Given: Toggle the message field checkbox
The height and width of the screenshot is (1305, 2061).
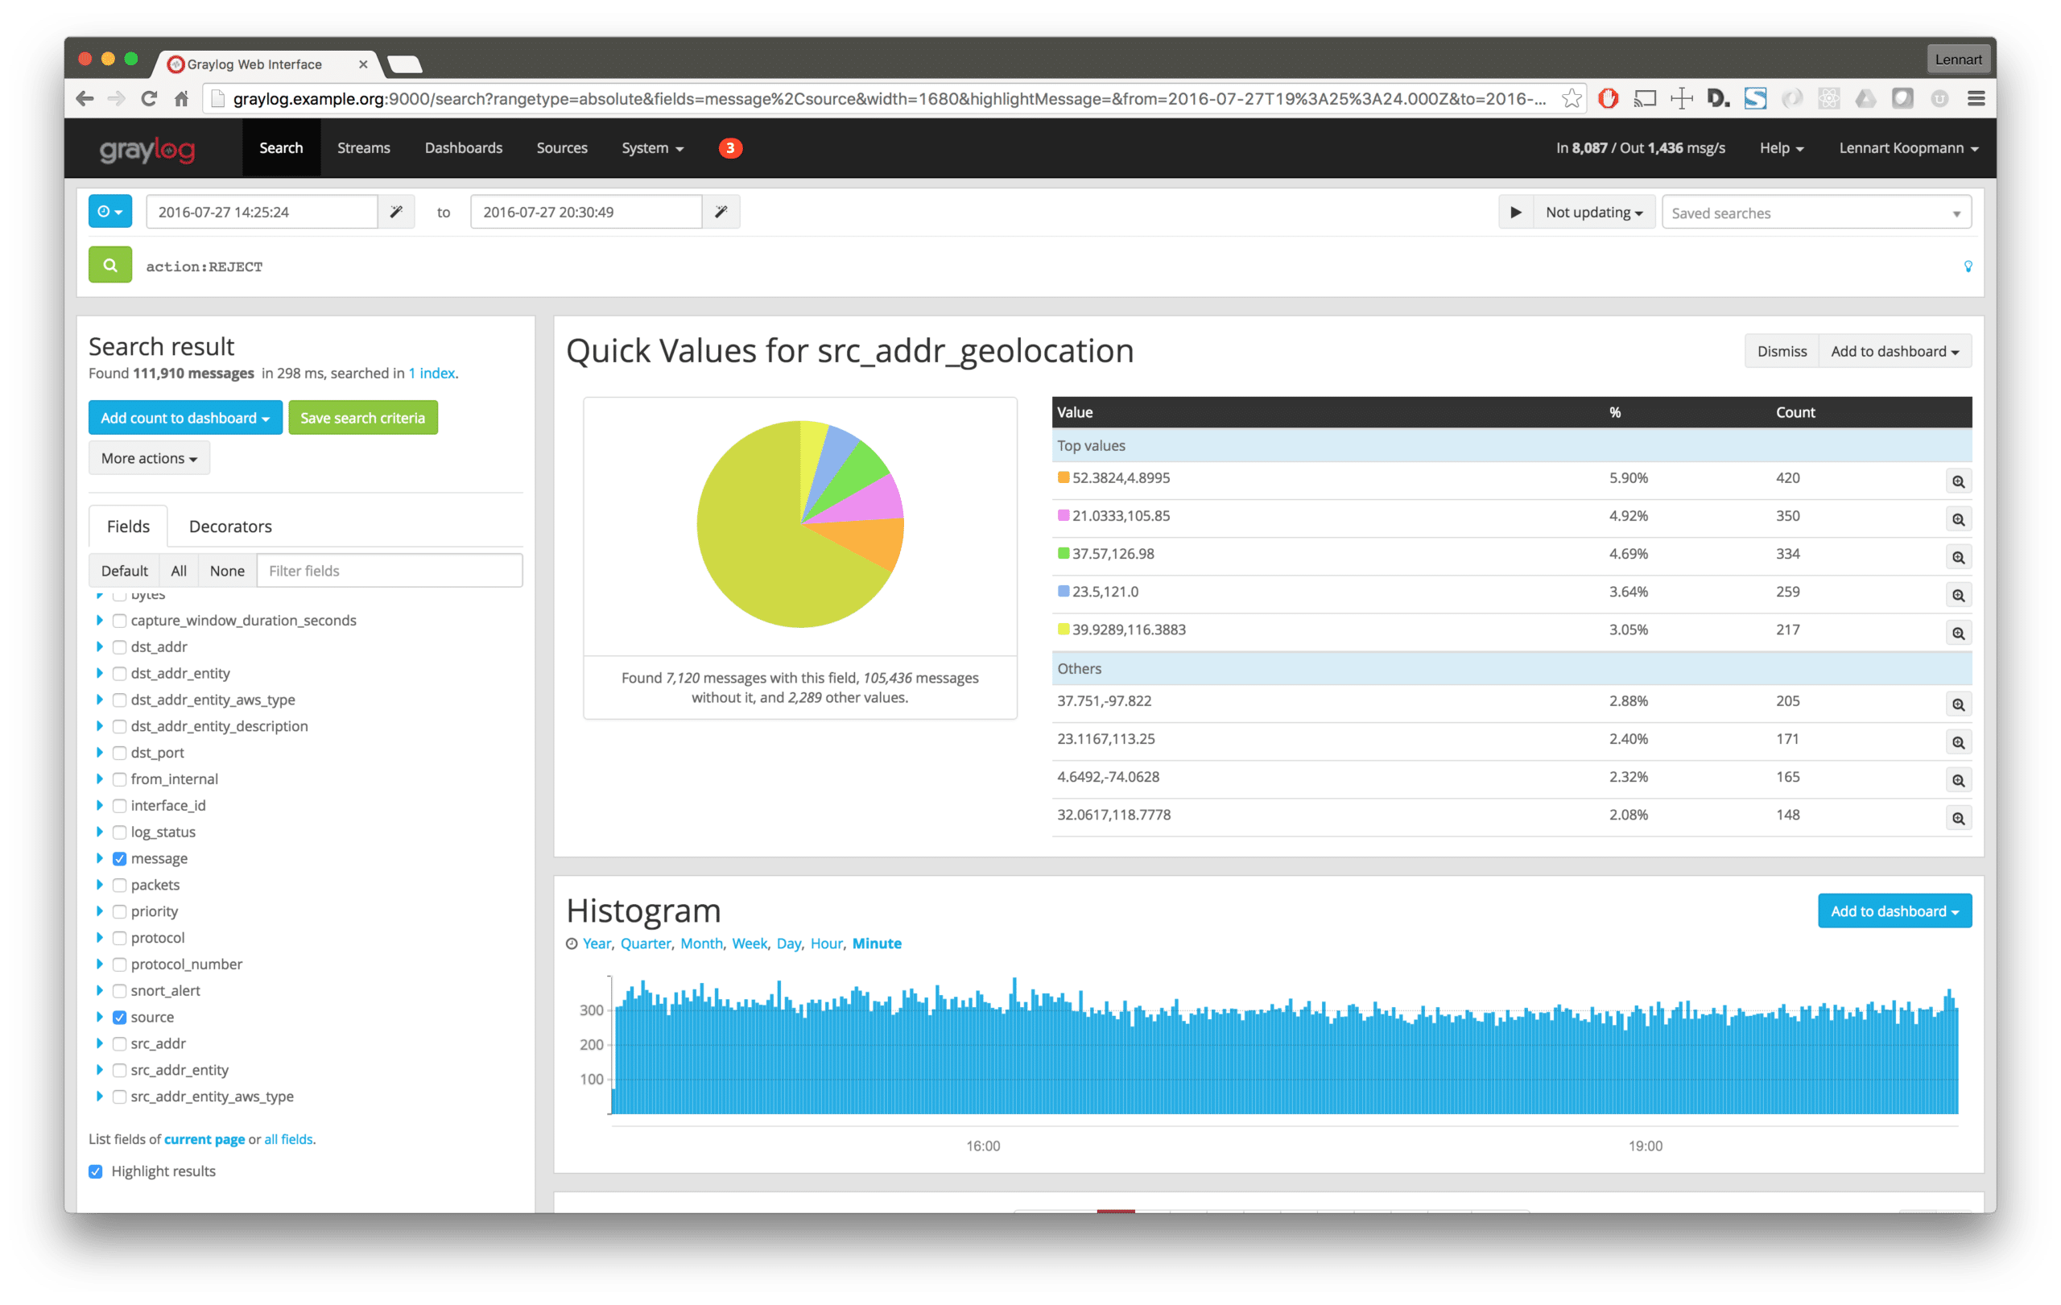Looking at the screenshot, I should pos(120,858).
